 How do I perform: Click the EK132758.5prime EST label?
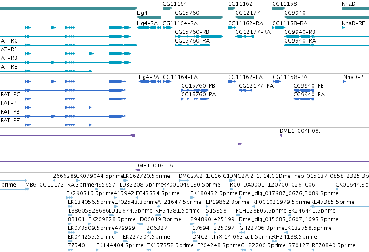(x=308, y=228)
